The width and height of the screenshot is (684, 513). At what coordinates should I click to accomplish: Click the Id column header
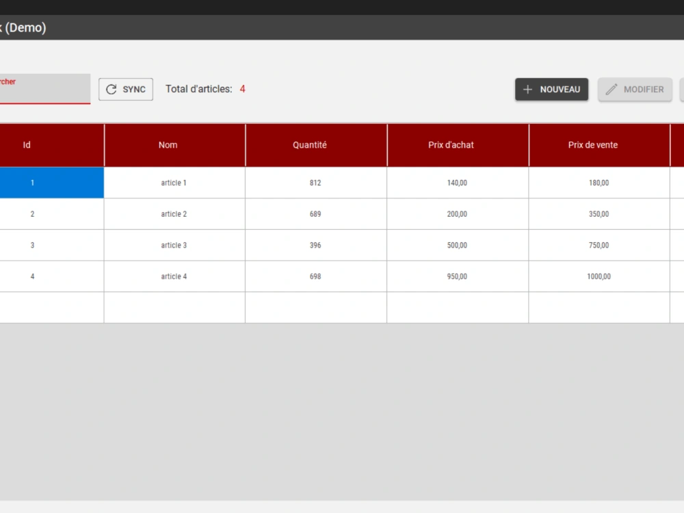[x=27, y=145]
